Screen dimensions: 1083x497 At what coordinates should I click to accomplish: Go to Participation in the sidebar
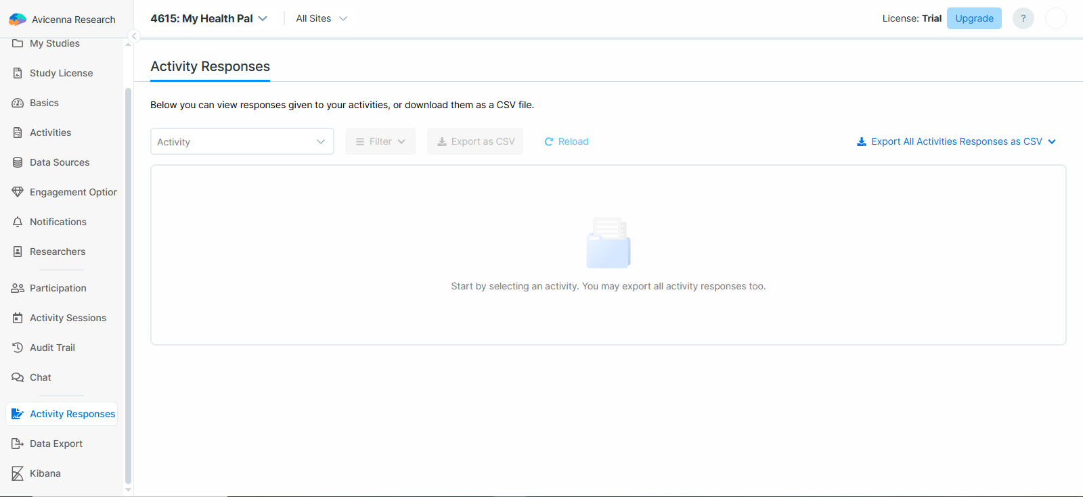(x=58, y=288)
